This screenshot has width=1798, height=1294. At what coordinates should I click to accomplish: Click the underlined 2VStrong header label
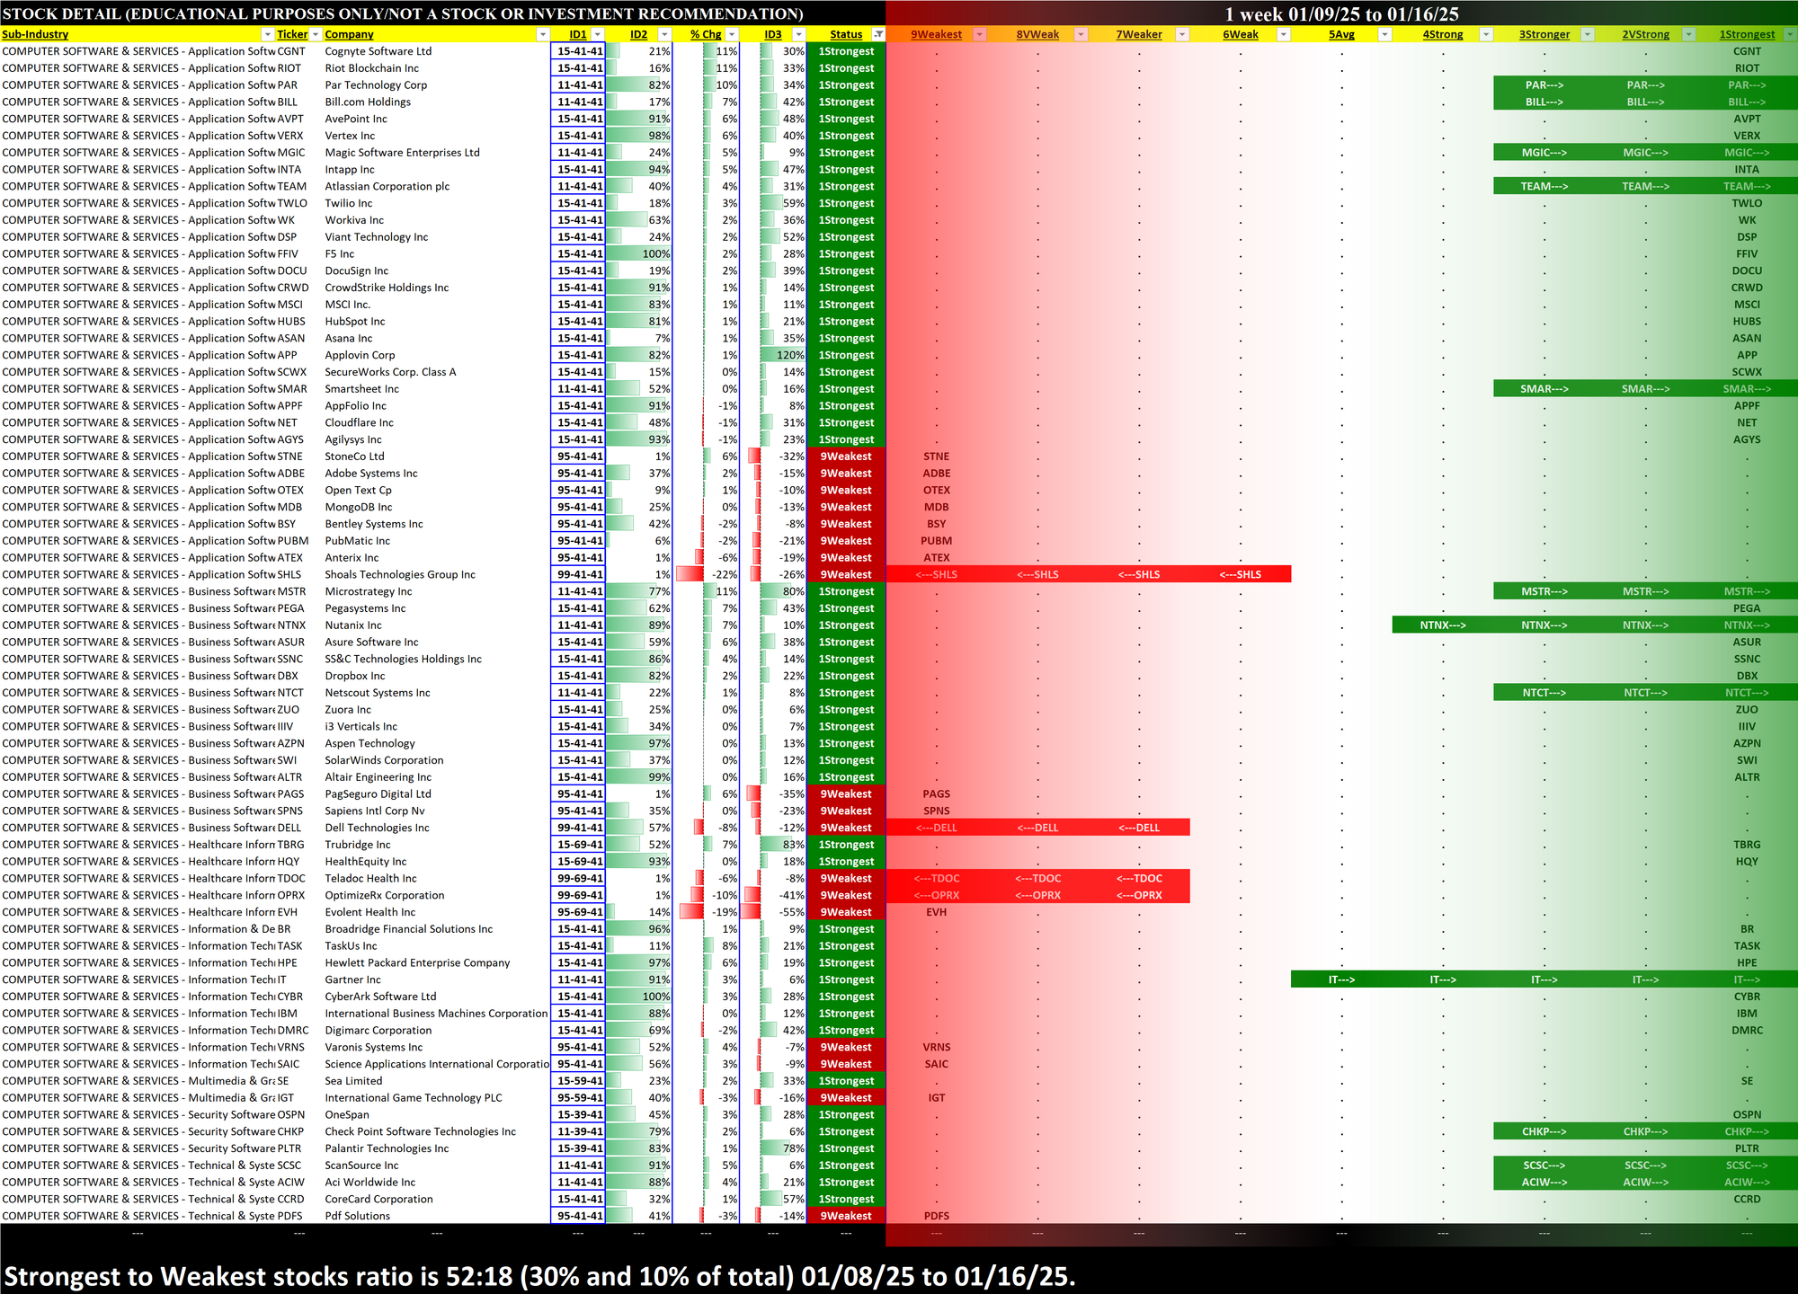click(x=1645, y=34)
